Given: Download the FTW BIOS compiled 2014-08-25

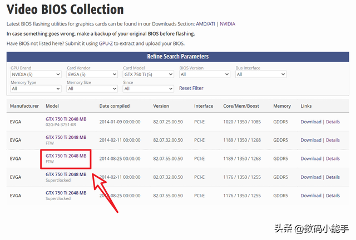Looking at the screenshot, I should pos(311,159).
